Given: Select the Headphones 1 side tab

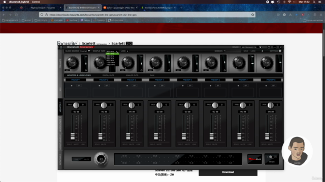Looking at the screenshot, I should tap(60, 124).
